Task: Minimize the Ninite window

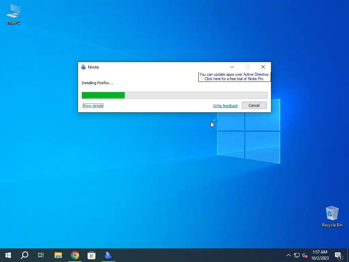Action: (x=232, y=67)
